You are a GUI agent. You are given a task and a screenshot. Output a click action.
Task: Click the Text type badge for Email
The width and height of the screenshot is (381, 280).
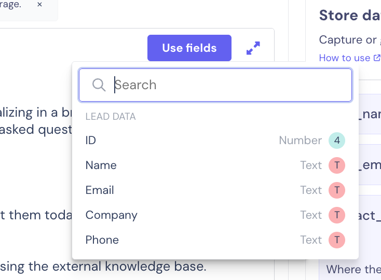coord(337,190)
